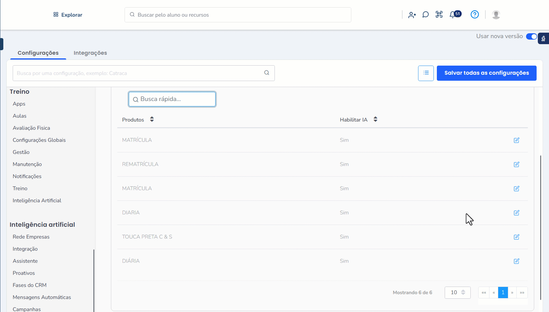Open the add student icon
This screenshot has height=312, width=549.
(x=412, y=15)
